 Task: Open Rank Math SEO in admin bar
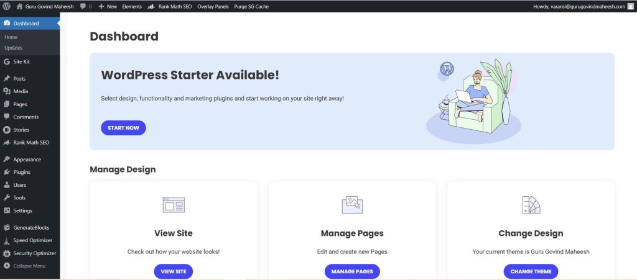coord(175,6)
